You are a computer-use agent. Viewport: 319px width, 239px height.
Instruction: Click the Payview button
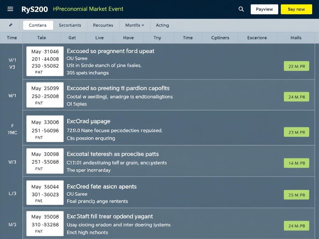(x=264, y=9)
